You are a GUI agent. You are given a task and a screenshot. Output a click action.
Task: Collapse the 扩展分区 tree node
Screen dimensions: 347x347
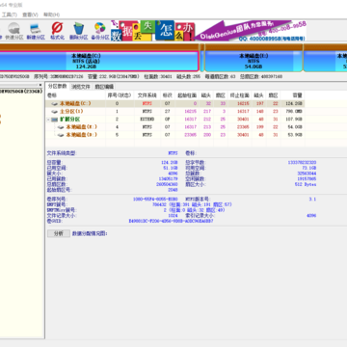pyautogui.click(x=48, y=120)
